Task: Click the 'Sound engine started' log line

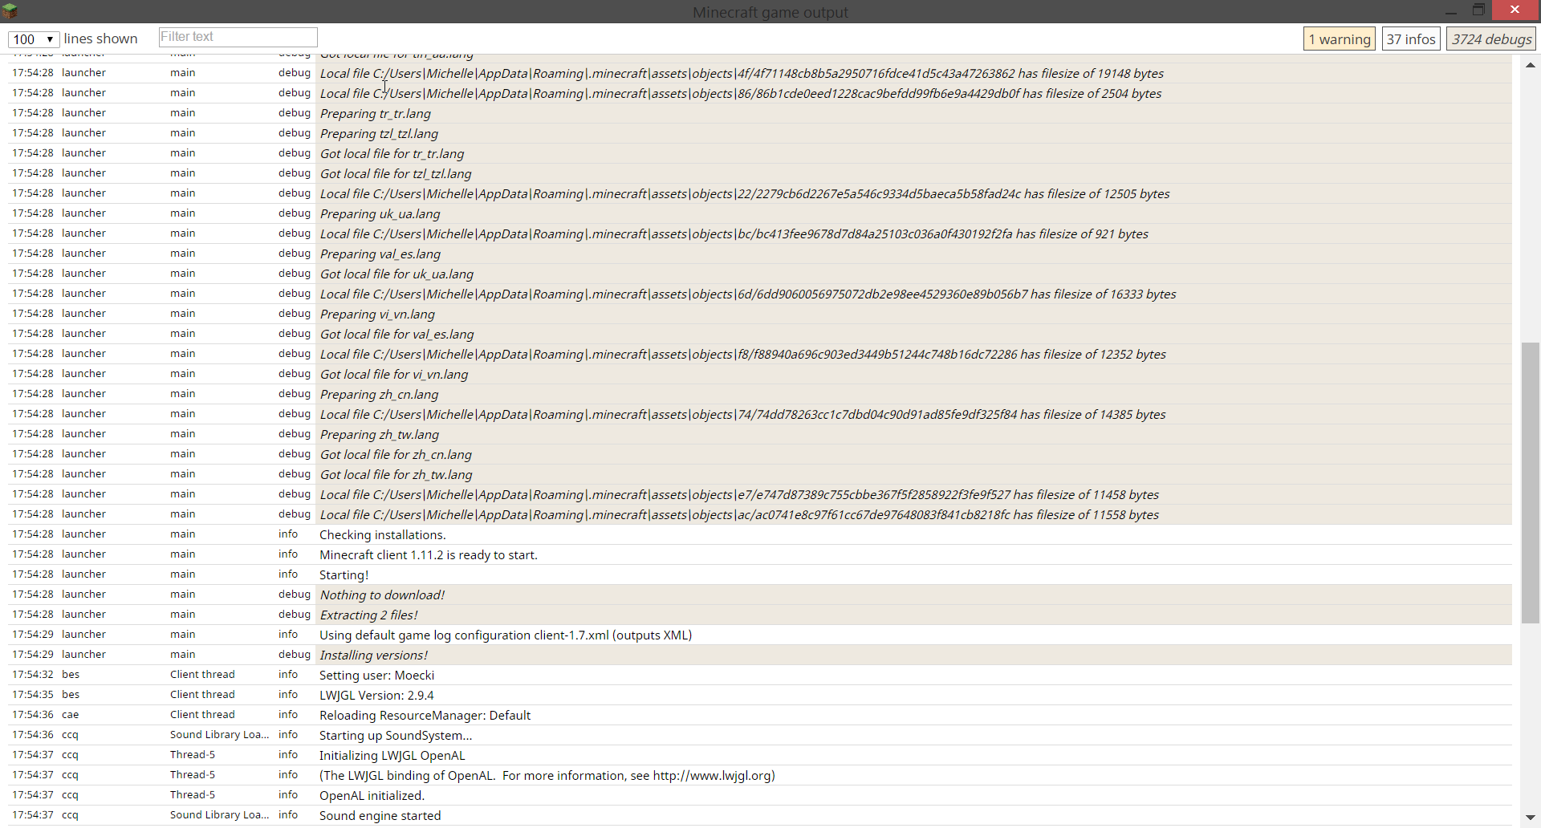Action: pyautogui.click(x=380, y=816)
